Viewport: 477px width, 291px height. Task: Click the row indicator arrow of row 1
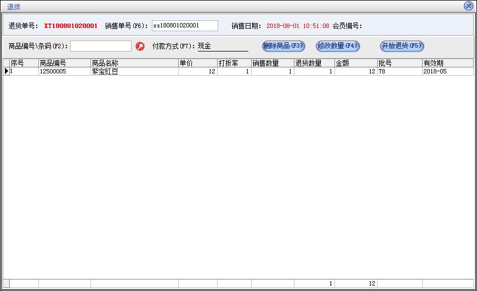(x=6, y=71)
